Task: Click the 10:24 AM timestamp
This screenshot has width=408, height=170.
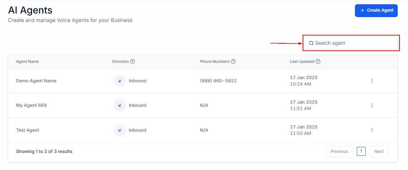Action: pos(300,84)
